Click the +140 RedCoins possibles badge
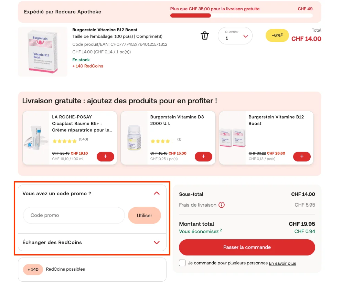 33,270
